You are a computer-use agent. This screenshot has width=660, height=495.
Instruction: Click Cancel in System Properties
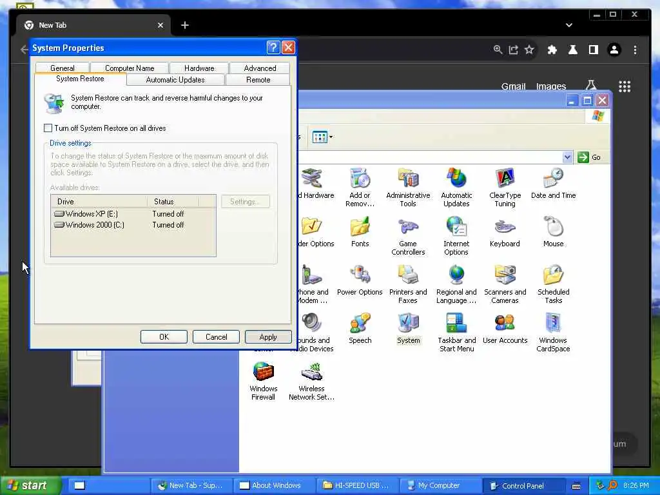[216, 336]
